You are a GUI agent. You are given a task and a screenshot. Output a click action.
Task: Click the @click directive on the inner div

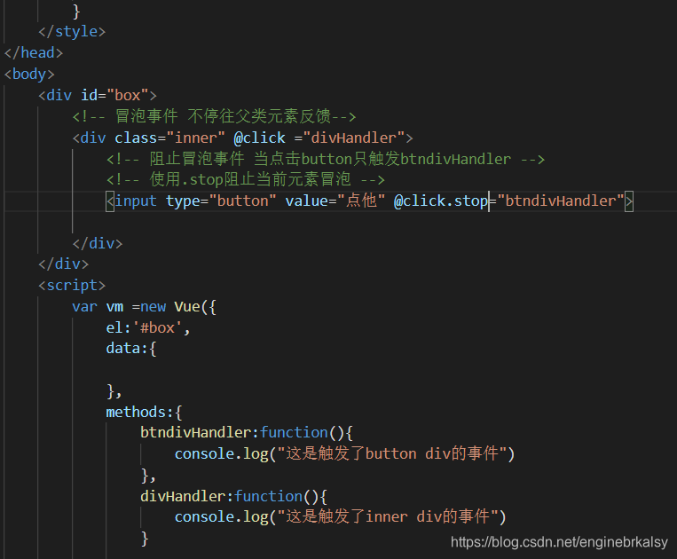click(x=259, y=138)
